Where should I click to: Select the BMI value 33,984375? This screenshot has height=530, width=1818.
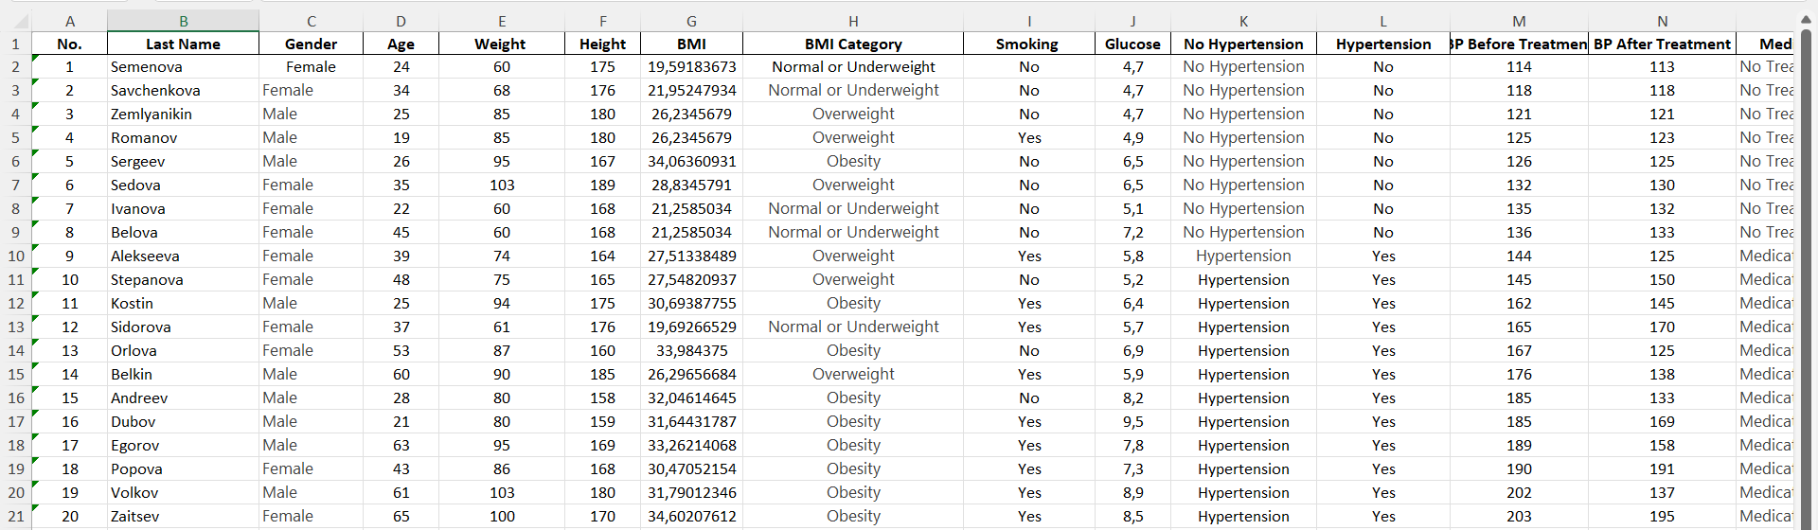[x=691, y=350]
